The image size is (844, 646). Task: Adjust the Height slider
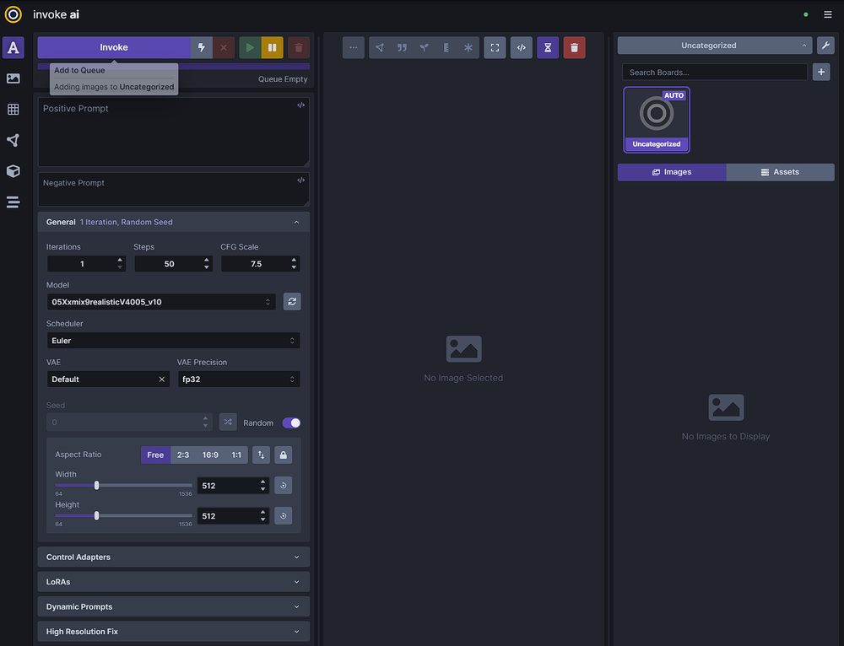[x=95, y=515]
